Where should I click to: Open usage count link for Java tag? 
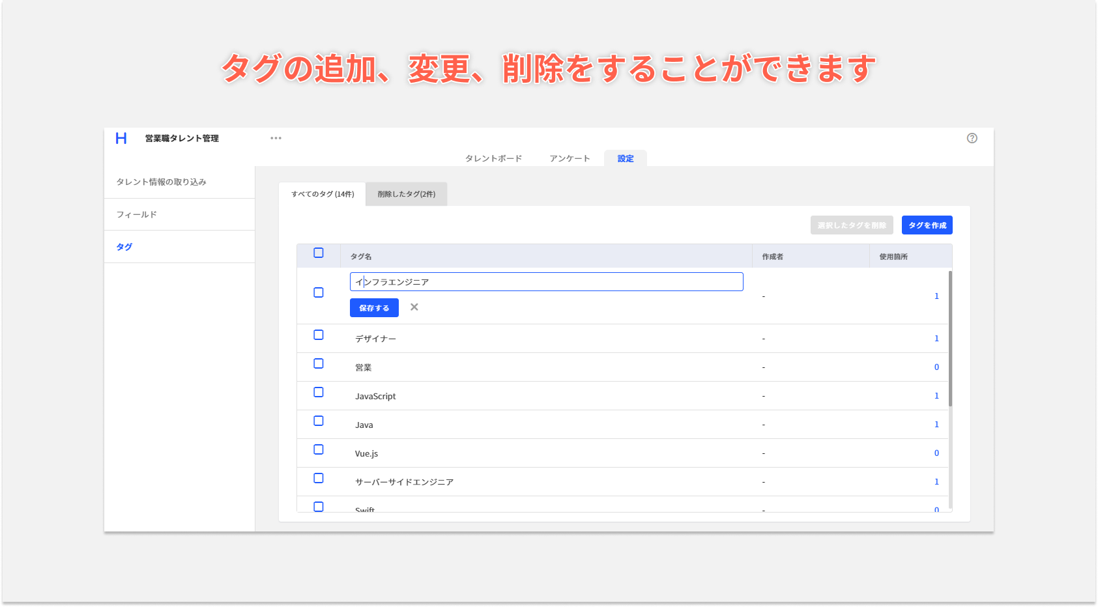pyautogui.click(x=936, y=425)
